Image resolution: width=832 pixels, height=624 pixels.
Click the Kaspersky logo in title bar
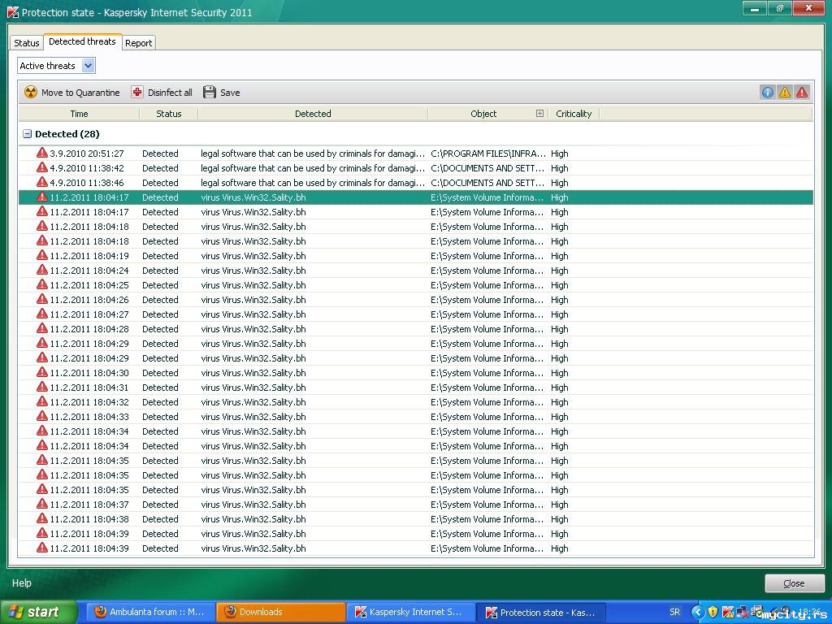coord(13,12)
